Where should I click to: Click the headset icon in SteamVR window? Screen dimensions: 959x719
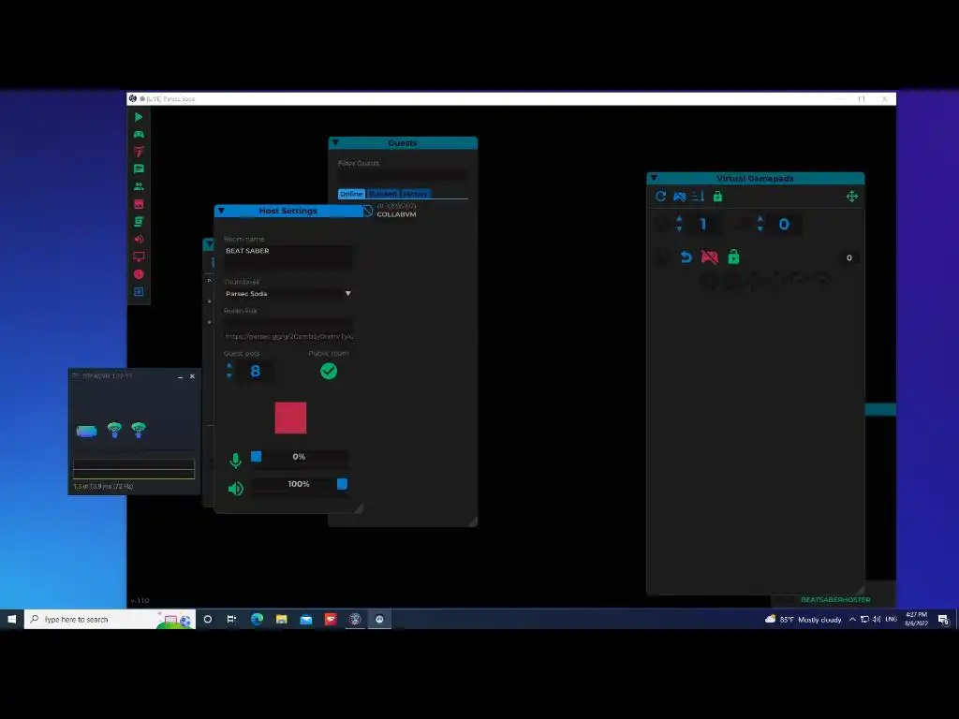87,432
